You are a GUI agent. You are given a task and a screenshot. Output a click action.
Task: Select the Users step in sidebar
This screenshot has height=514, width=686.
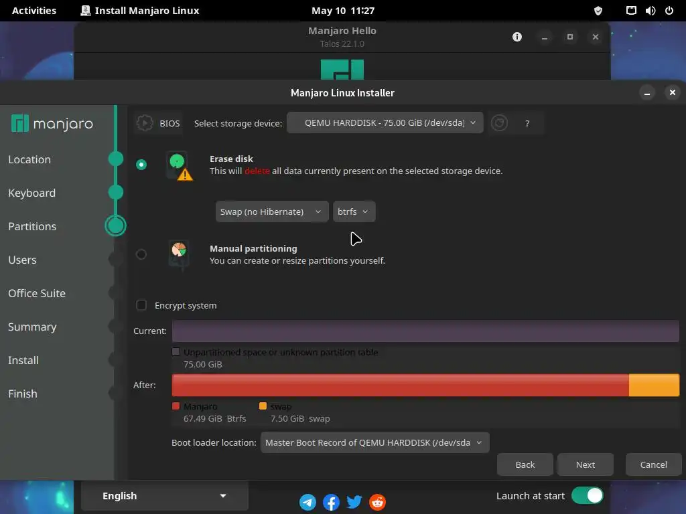(22, 260)
